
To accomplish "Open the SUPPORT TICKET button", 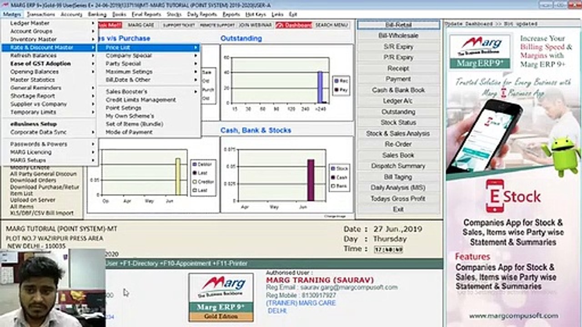I will click(x=178, y=25).
